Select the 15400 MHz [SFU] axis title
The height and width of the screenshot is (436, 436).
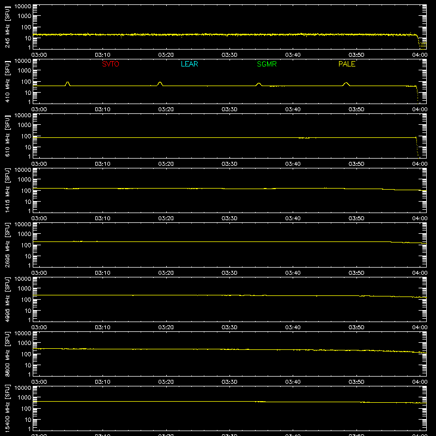(7, 408)
